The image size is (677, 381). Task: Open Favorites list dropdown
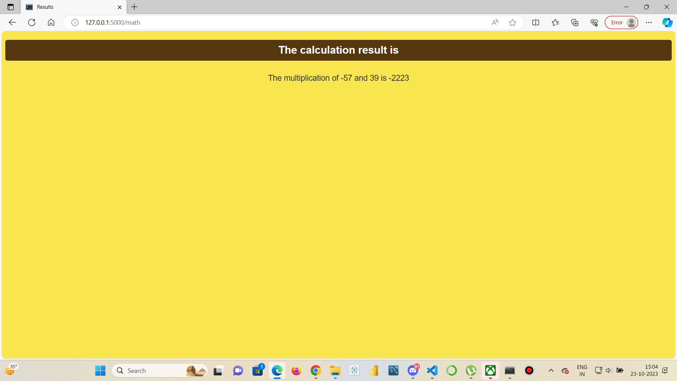(555, 22)
